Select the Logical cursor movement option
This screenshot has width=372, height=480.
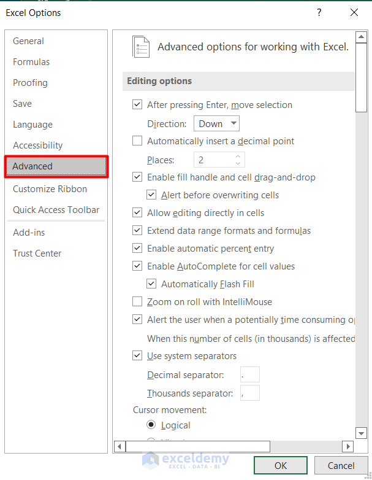(151, 425)
